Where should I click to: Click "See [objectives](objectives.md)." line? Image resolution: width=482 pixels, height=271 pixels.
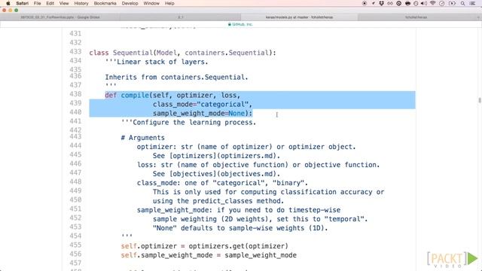(x=216, y=174)
